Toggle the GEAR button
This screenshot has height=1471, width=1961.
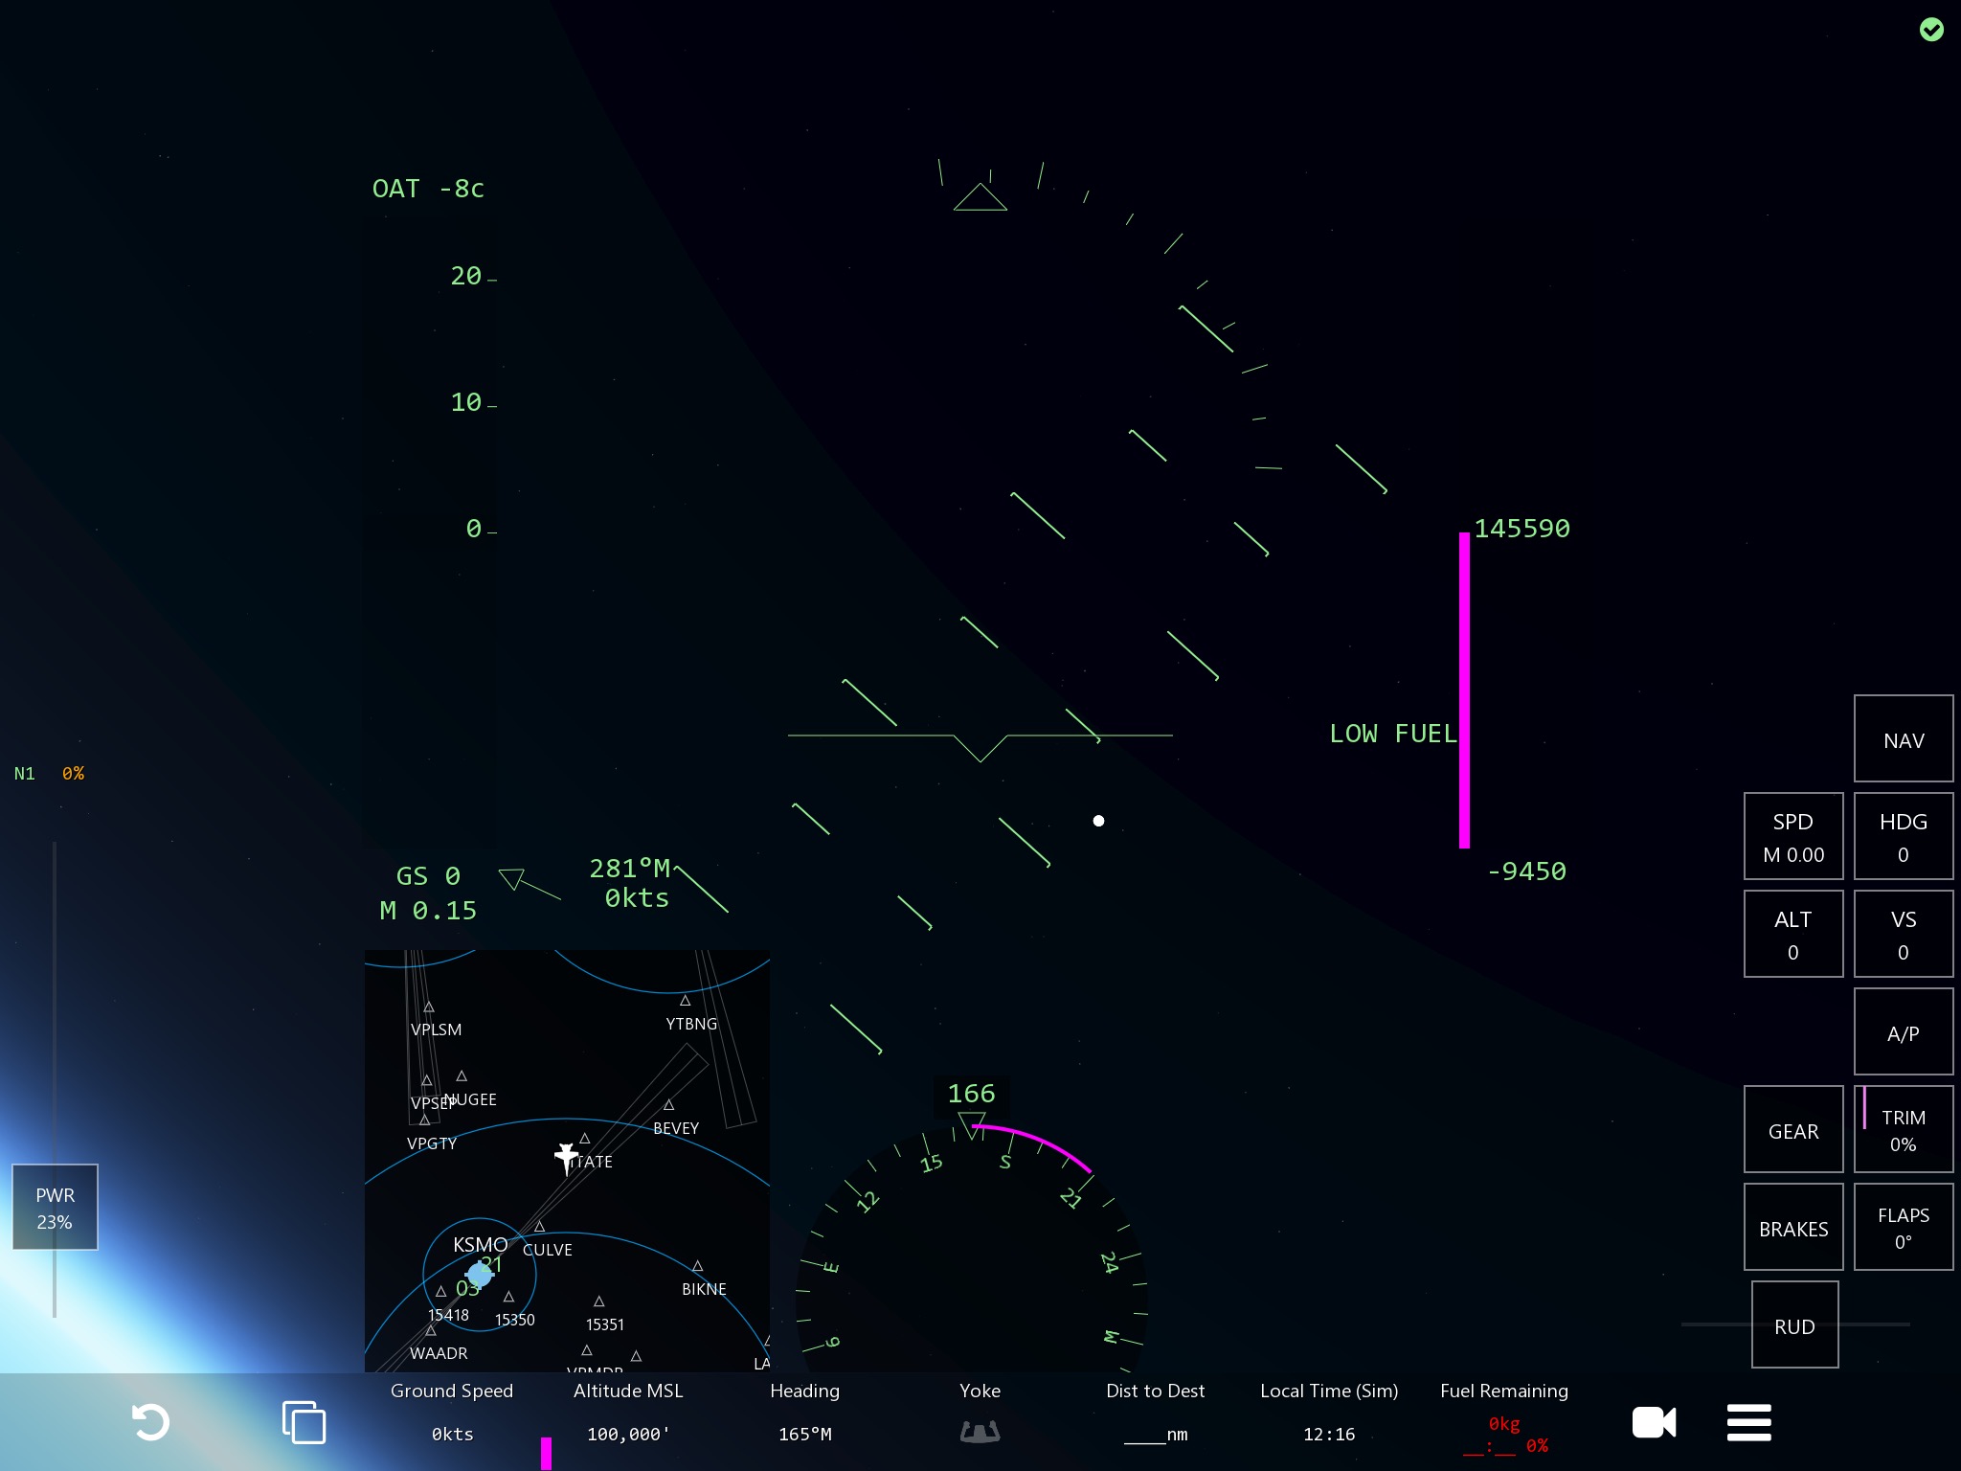pos(1792,1130)
